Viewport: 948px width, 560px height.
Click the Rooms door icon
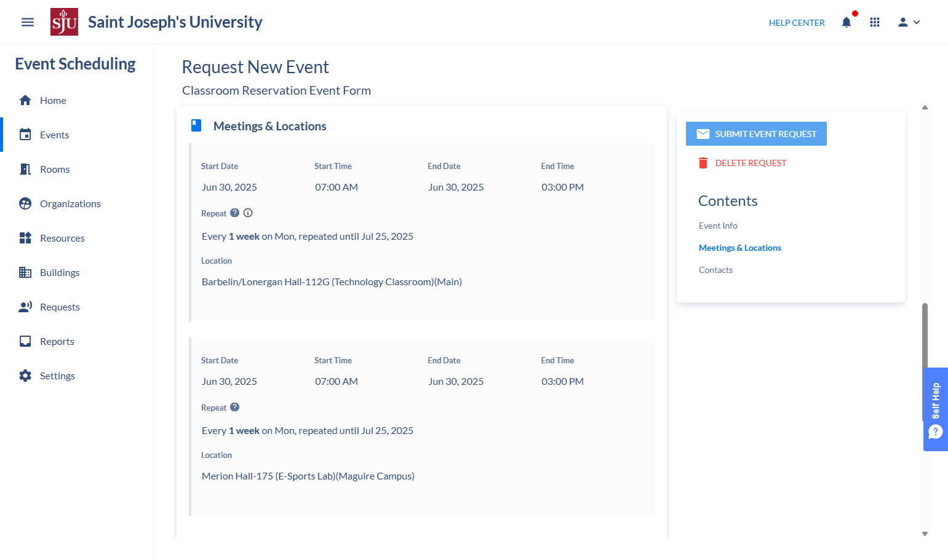pos(25,169)
